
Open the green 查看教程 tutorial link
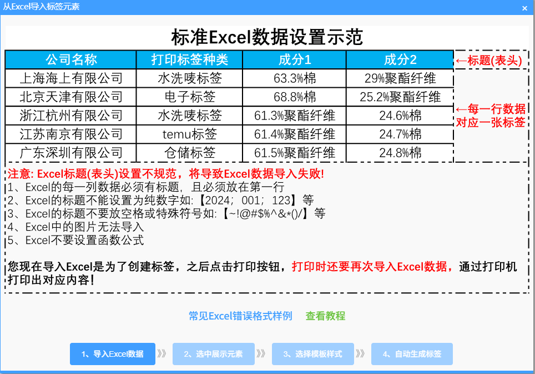coord(325,316)
